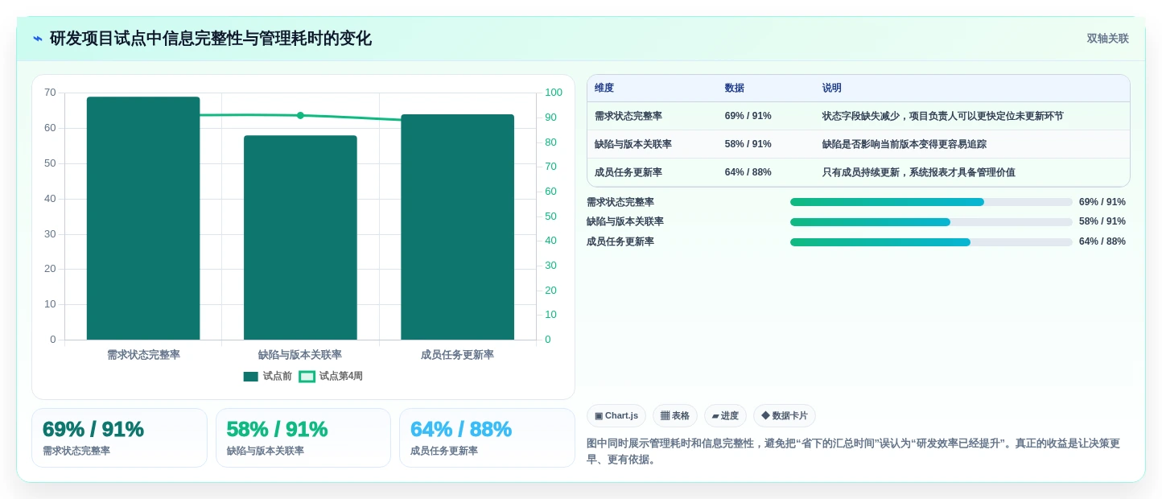The height and width of the screenshot is (499, 1162).
Task: Click the 需求状态完整率 bar in chart
Action: [143, 218]
